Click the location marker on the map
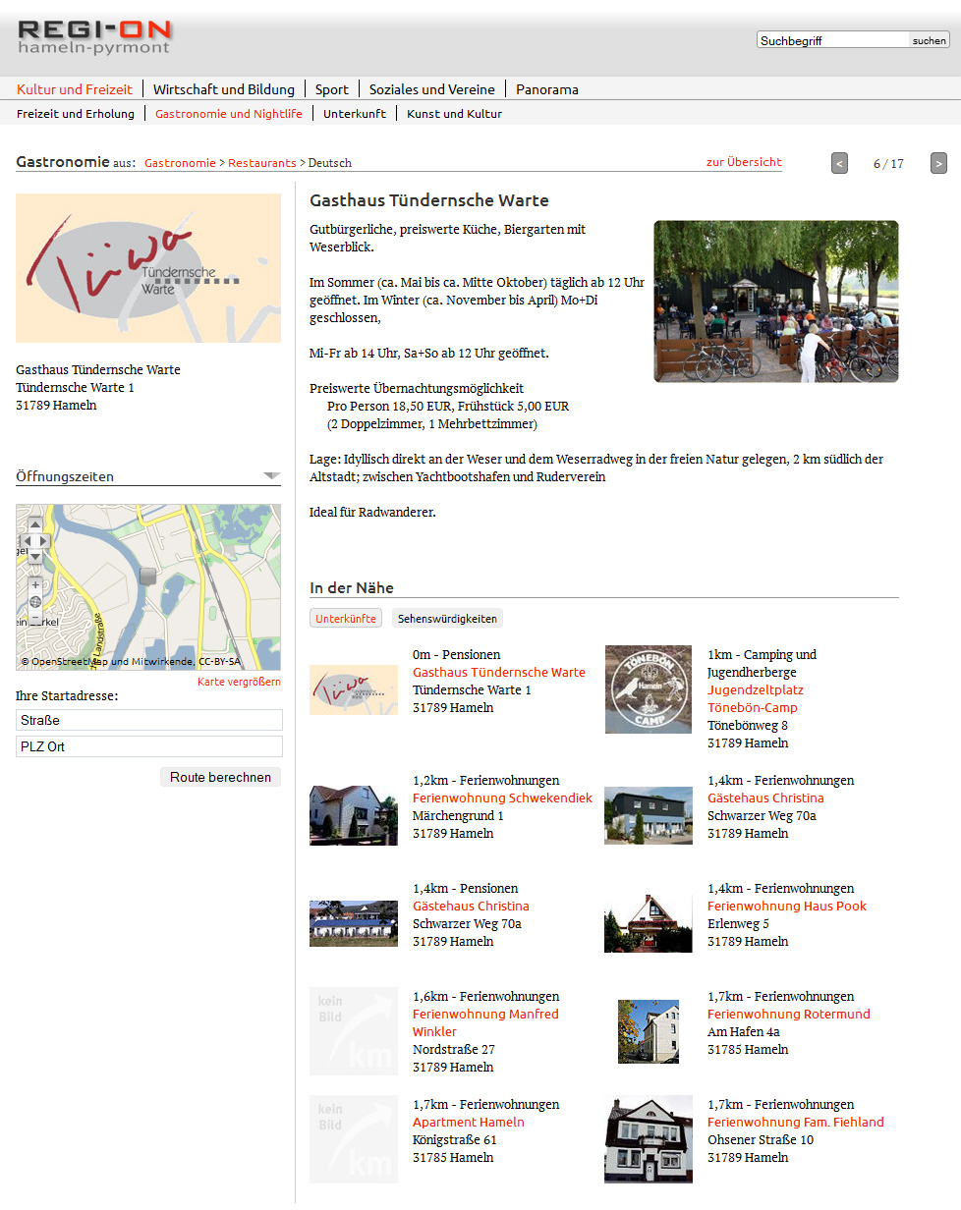 coord(147,576)
